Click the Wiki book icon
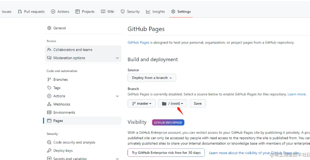Image resolution: width=310 pixels, height=160 pixels. tap(103, 12)
